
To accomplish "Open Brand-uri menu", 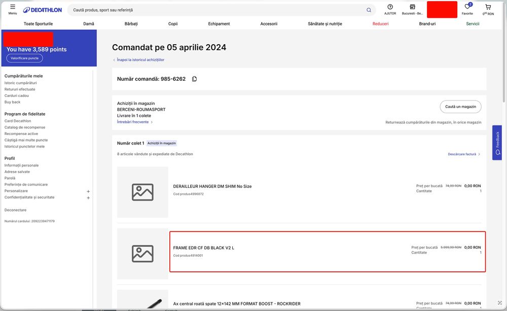I will (x=427, y=24).
